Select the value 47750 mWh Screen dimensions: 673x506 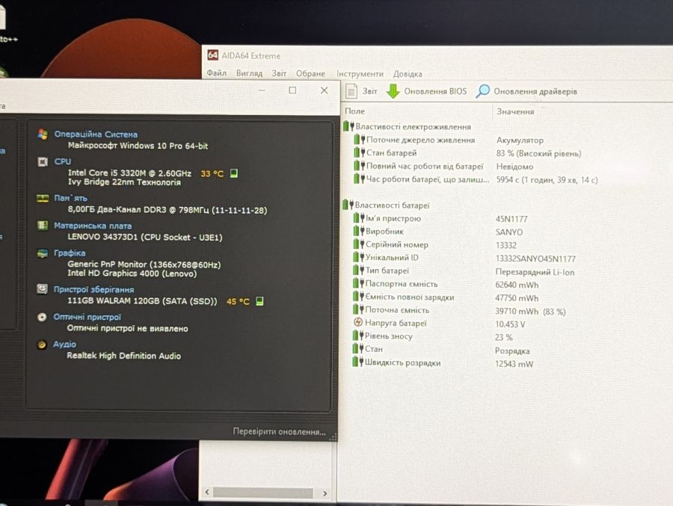(x=517, y=298)
